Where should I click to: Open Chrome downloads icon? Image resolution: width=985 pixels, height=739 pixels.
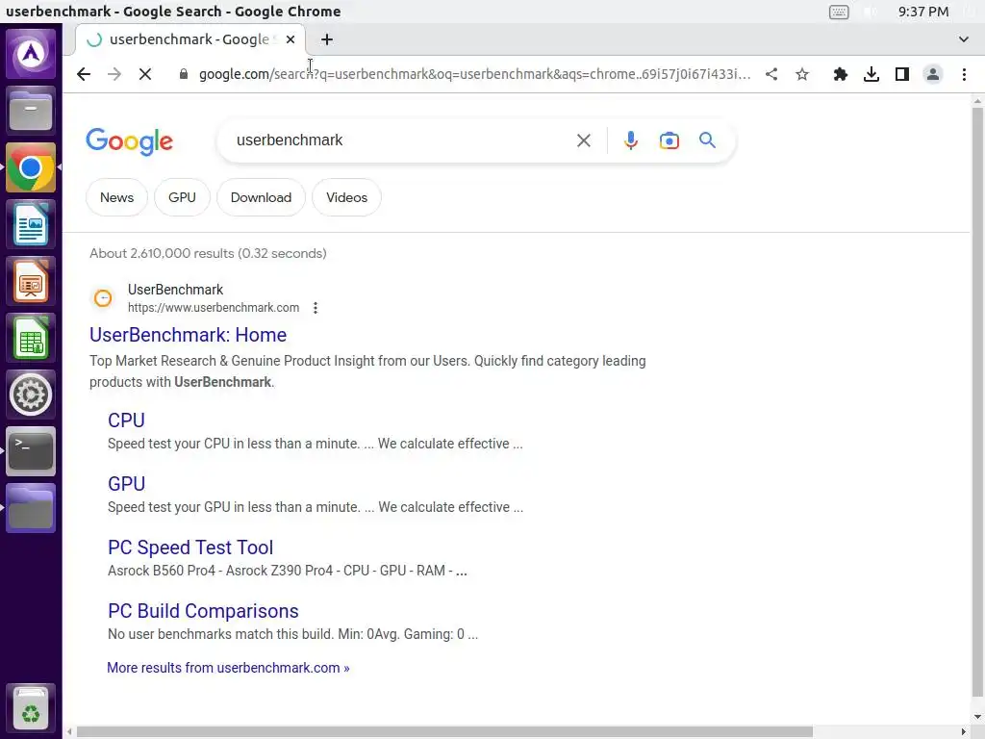(871, 74)
